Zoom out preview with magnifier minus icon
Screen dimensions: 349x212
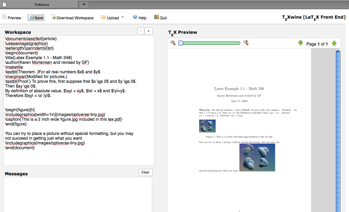click(x=173, y=43)
